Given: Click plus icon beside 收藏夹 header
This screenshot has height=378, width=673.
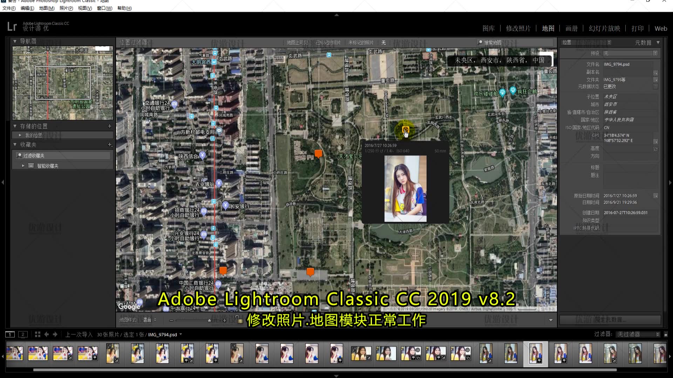Looking at the screenshot, I should pos(110,145).
